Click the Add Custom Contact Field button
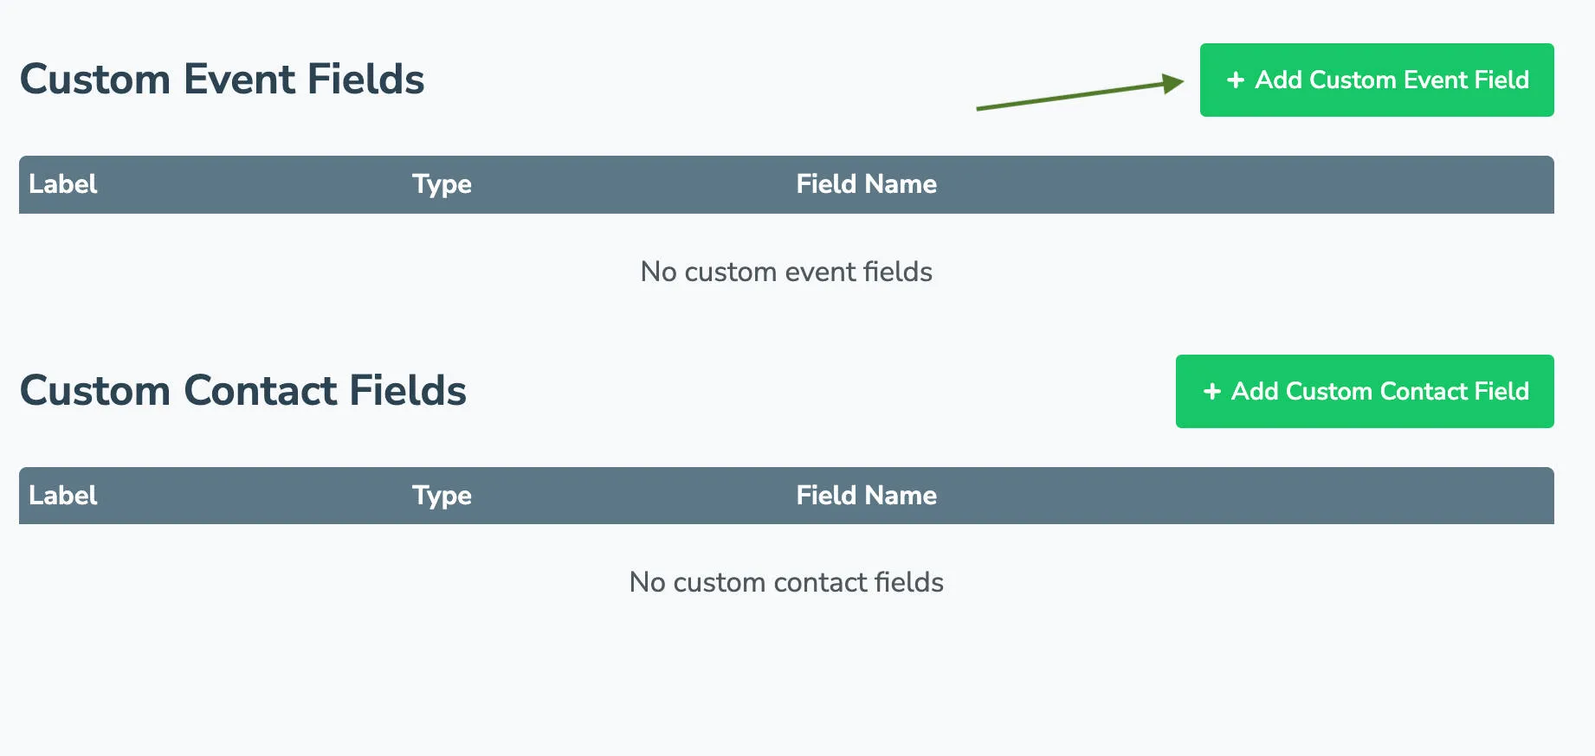 point(1364,391)
